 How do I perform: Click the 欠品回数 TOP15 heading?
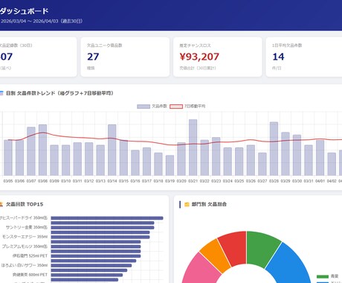[25, 204]
